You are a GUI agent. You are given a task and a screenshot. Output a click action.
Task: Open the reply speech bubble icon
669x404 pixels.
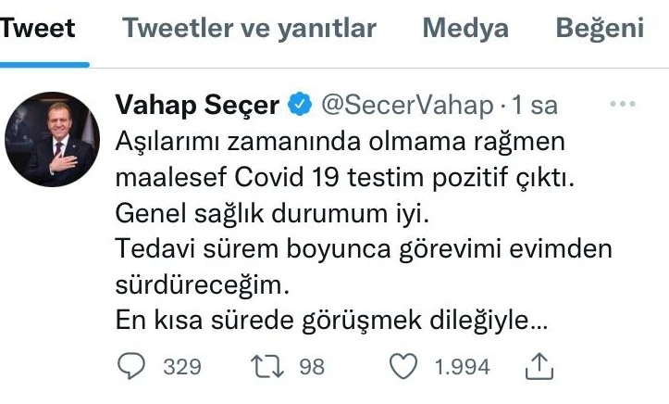tap(133, 367)
